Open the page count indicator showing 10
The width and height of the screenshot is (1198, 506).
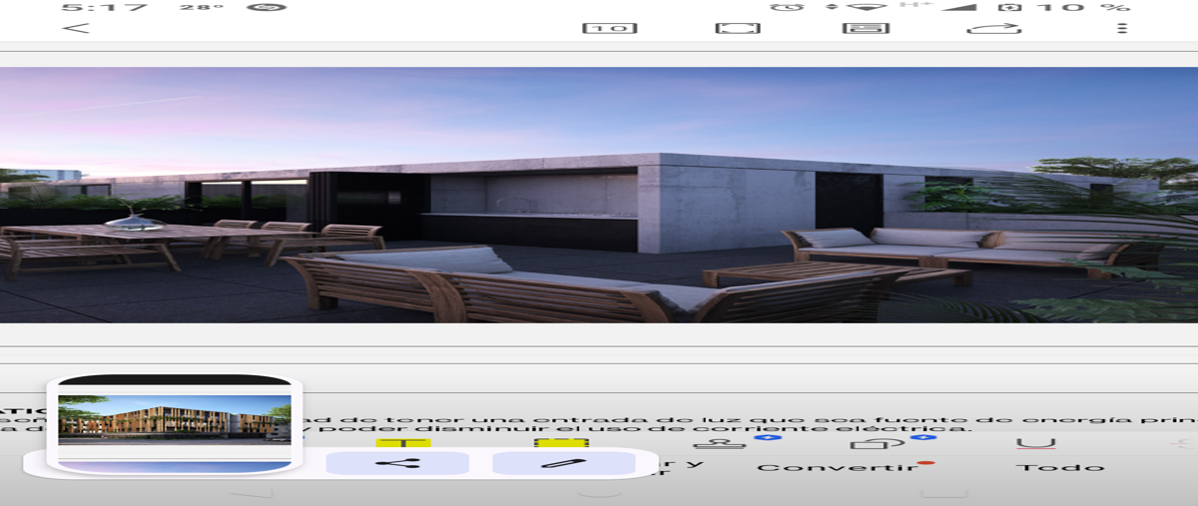click(609, 28)
